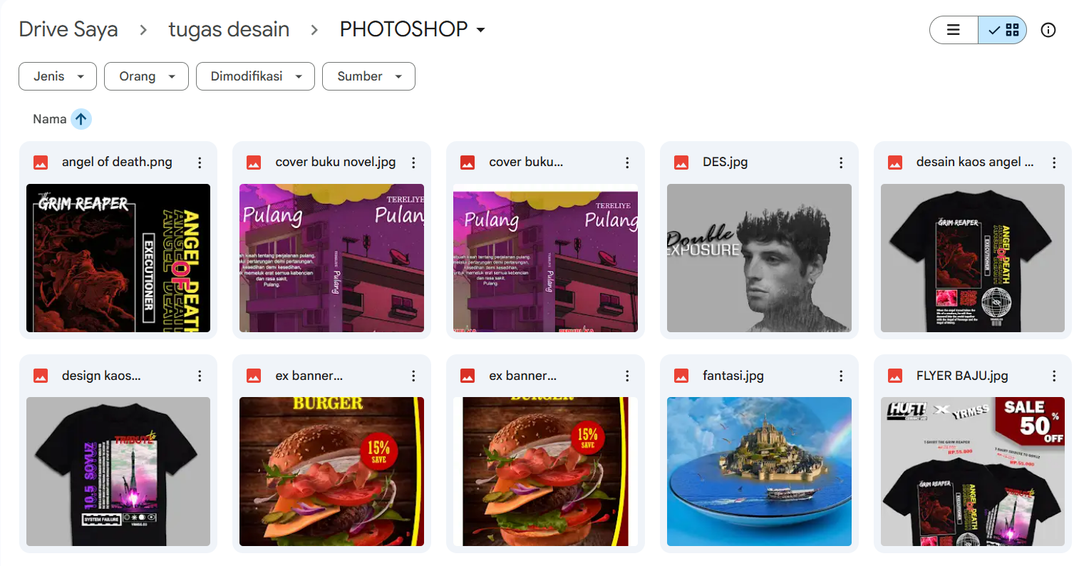Reverse the Nama sort direction arrow
Viewport: 1079px width, 566px height.
pyautogui.click(x=81, y=119)
